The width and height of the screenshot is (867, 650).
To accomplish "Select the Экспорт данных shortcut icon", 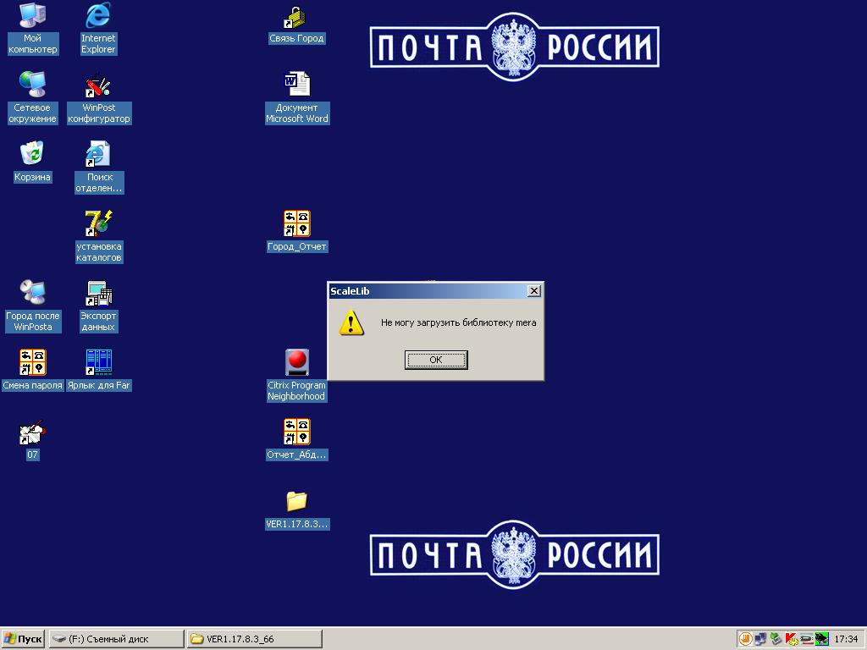I will pyautogui.click(x=98, y=306).
